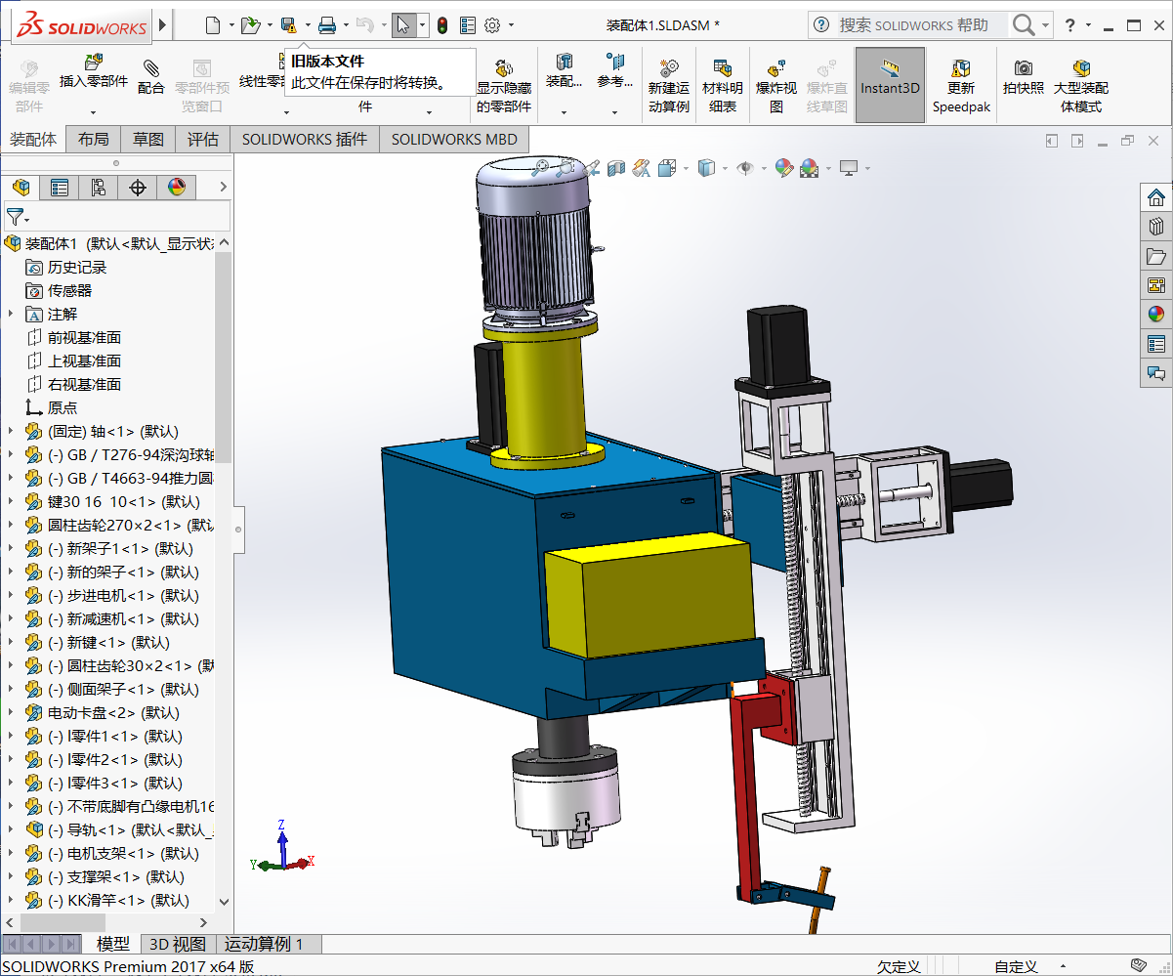The width and height of the screenshot is (1173, 976).
Task: Toggle Instant3D mode
Action: point(890,86)
